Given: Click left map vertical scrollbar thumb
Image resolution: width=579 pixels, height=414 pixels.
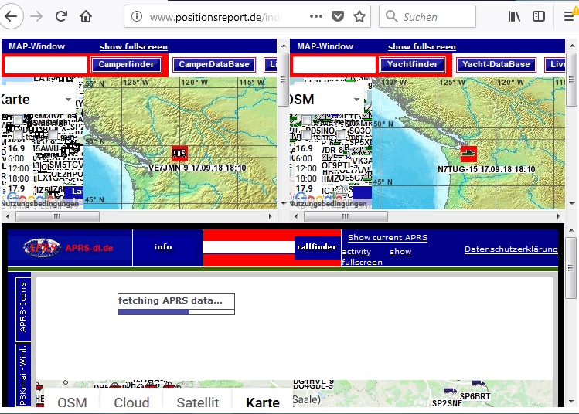Looking at the screenshot, I should (x=283, y=80).
